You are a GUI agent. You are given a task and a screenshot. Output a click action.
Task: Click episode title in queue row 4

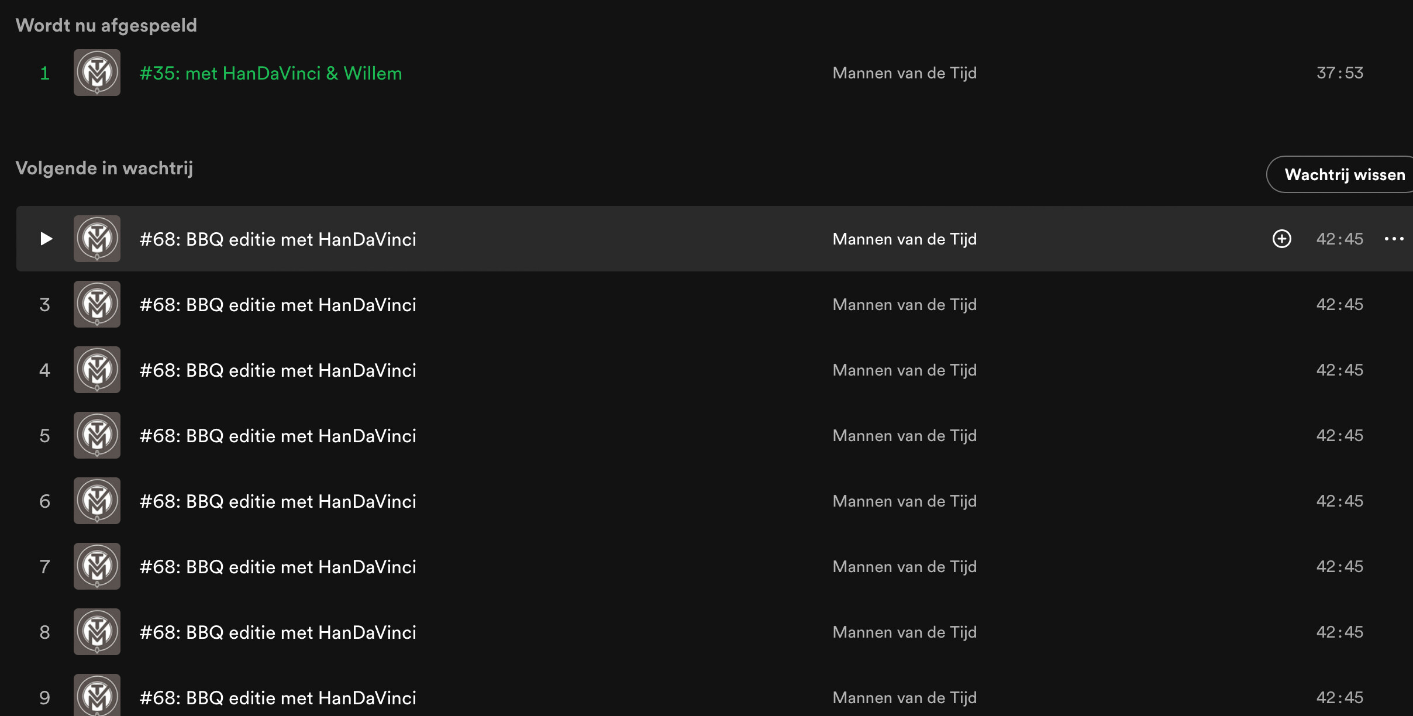coord(278,370)
